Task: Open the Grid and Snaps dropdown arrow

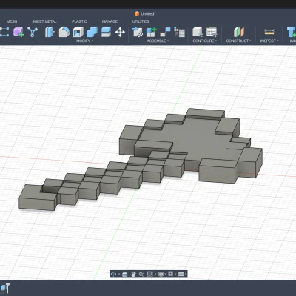Action: point(175,274)
